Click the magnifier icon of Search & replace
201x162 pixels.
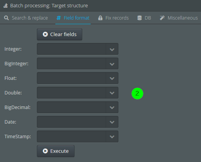pyautogui.click(x=7, y=18)
